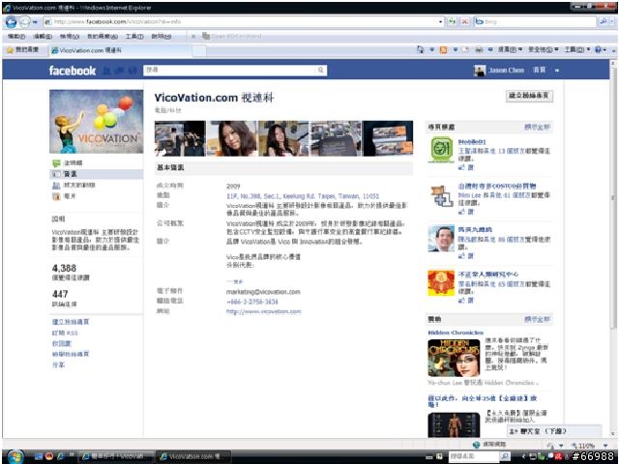This screenshot has height=464, width=619.
Task: Click 瀏覽全部 next to 專頁按讚 header
Action: [537, 127]
